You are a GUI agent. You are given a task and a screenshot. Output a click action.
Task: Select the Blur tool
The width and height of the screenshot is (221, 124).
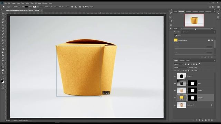3,52
